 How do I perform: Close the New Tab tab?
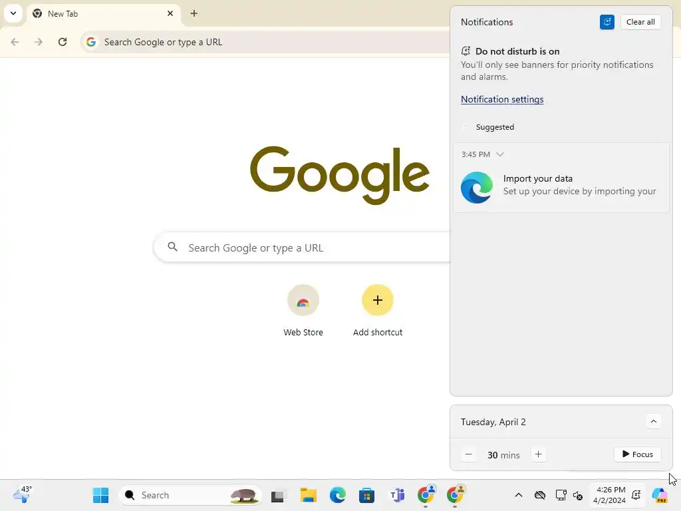(x=170, y=13)
